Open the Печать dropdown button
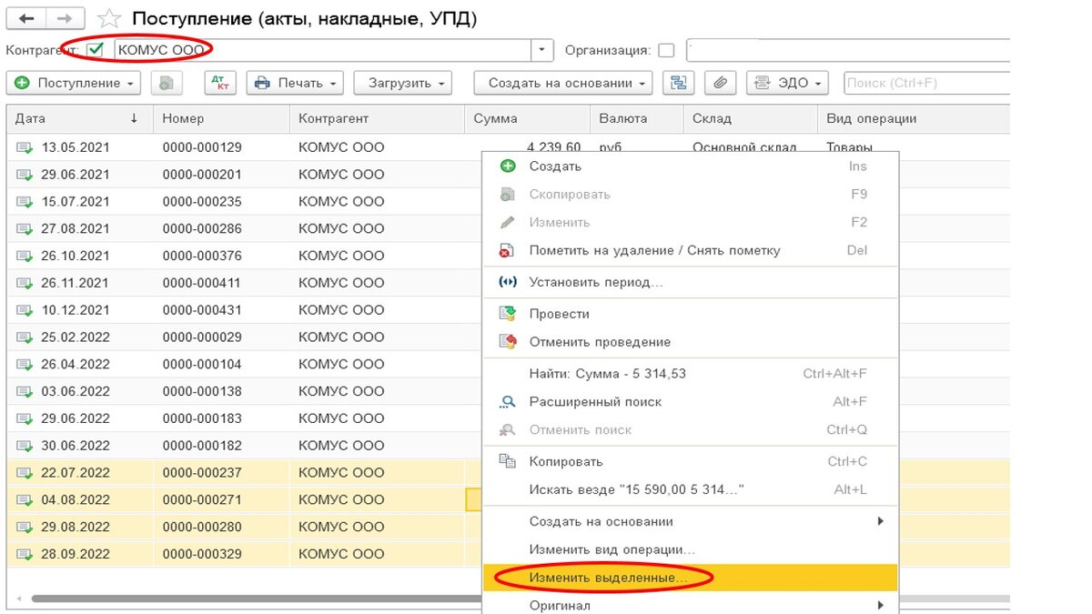The image size is (1092, 614). click(295, 83)
